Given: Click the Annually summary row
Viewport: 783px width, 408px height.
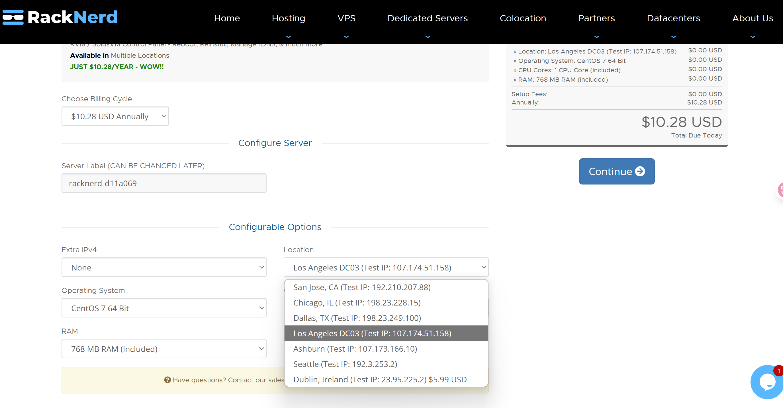Looking at the screenshot, I should [616, 102].
